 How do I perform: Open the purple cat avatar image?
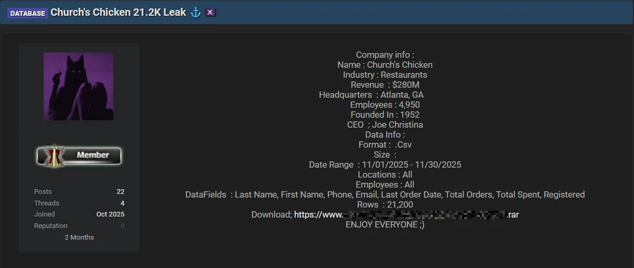[79, 86]
